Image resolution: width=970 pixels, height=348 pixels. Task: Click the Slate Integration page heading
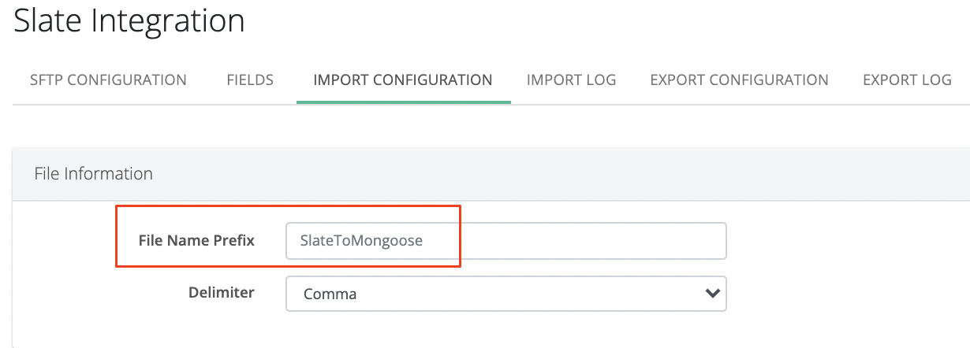tap(129, 21)
